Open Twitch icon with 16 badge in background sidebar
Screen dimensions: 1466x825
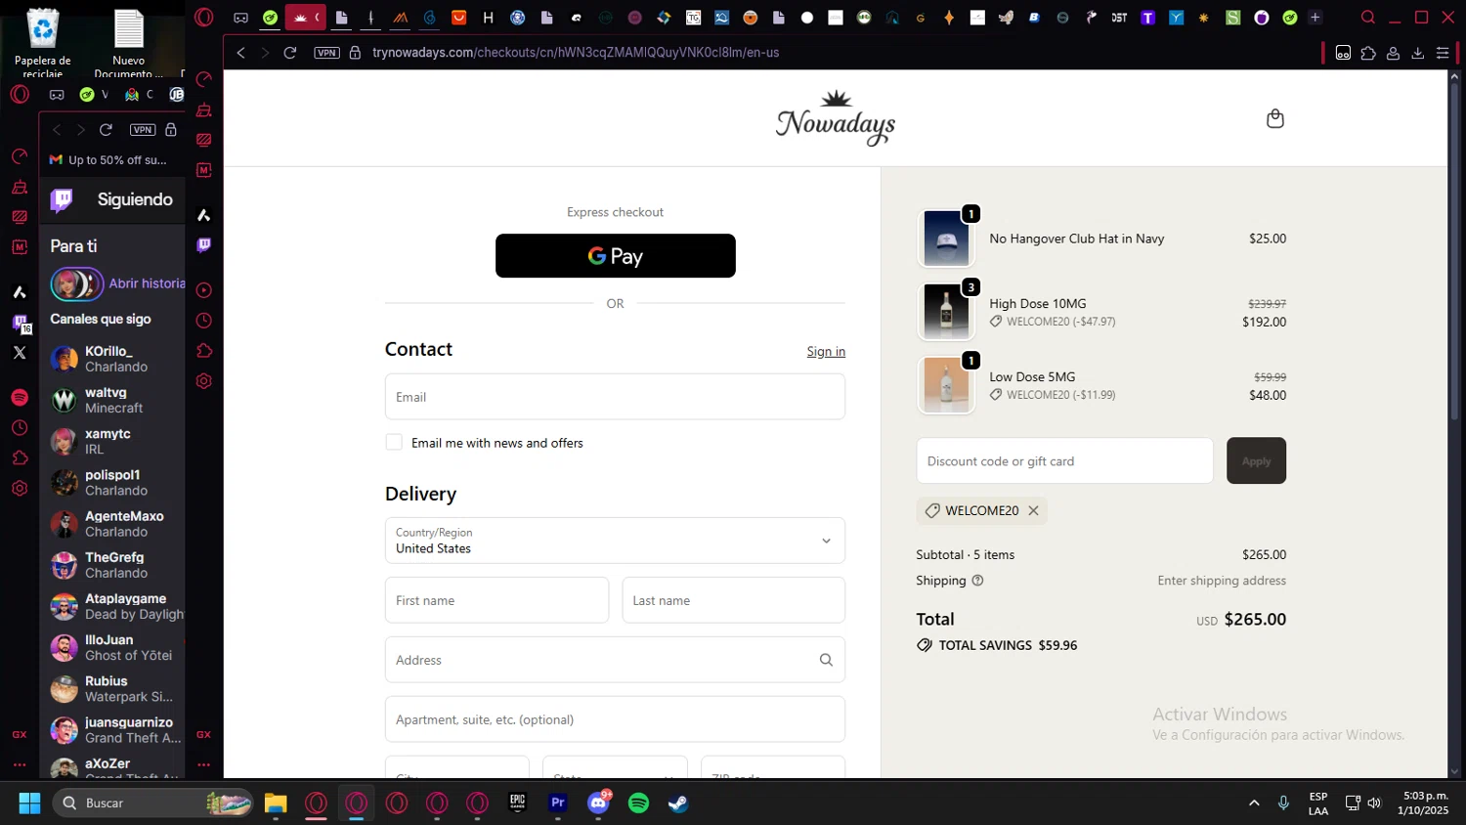(21, 323)
